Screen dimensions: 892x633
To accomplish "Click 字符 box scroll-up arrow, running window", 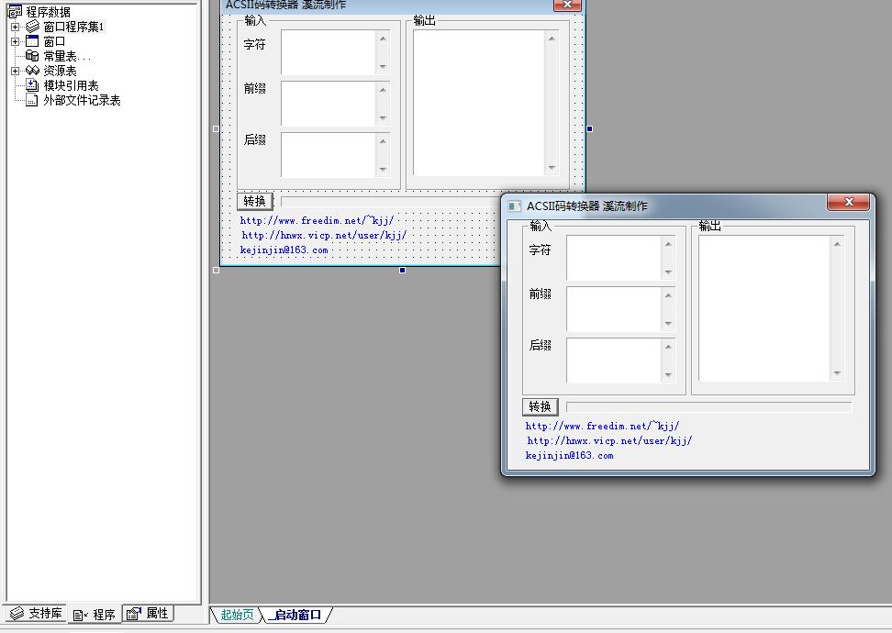I will coord(668,244).
